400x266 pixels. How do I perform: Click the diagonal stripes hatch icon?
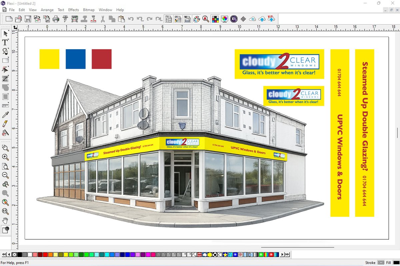coord(243,19)
